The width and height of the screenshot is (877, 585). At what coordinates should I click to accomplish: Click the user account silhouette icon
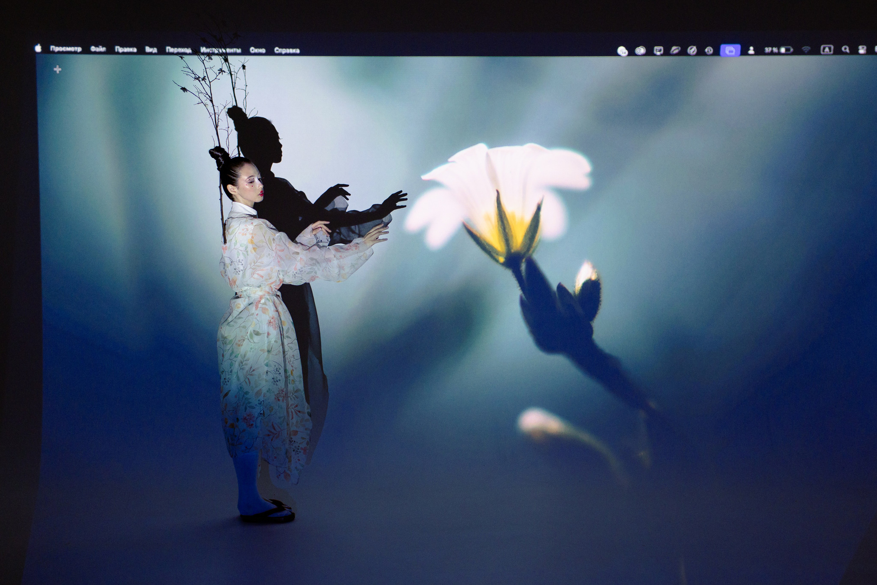click(x=751, y=50)
